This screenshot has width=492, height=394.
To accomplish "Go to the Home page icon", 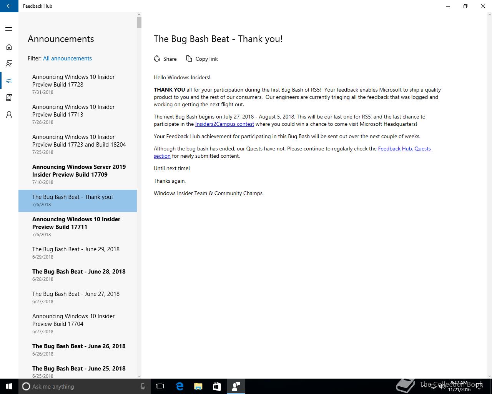I will pos(9,47).
